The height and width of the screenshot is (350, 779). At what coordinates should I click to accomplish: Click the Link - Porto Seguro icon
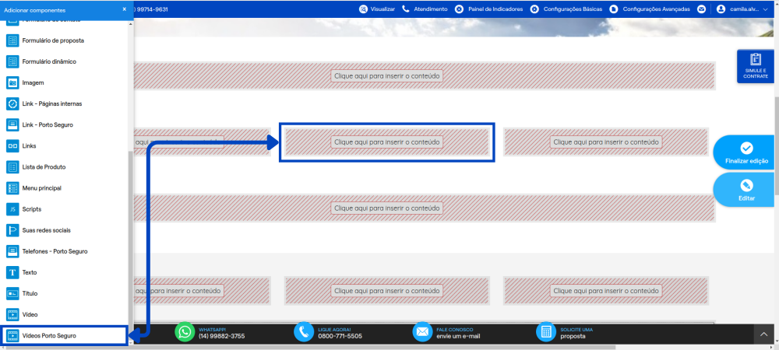coord(12,125)
